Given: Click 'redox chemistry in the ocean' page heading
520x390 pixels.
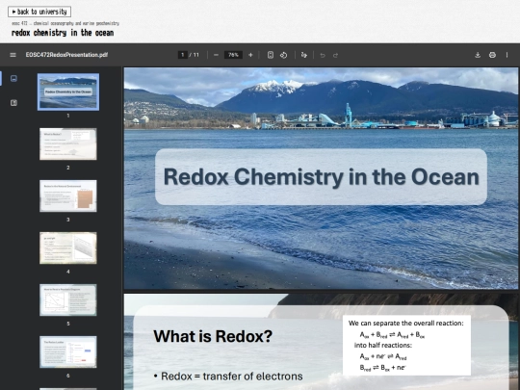Looking at the screenshot, I should click(63, 33).
